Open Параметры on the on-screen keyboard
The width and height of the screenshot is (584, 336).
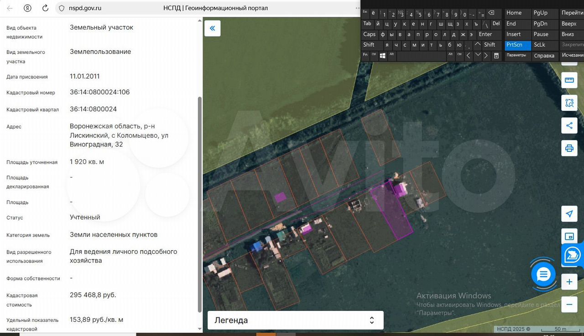click(x=516, y=55)
